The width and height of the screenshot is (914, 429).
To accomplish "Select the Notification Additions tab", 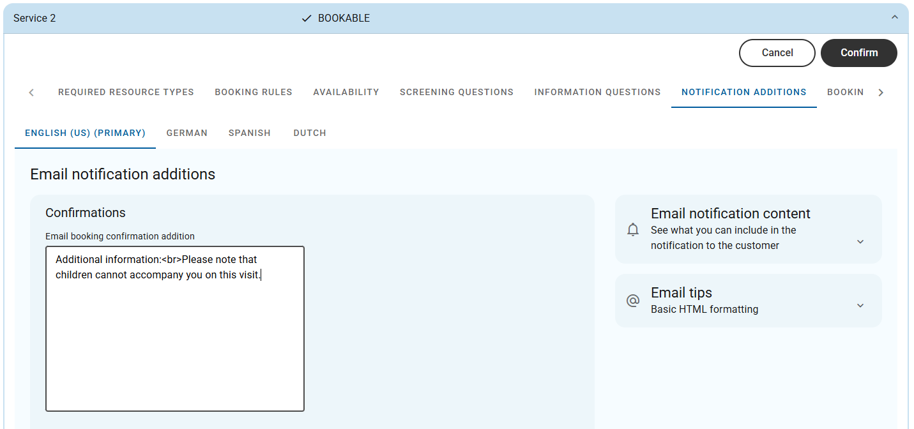I will point(743,92).
